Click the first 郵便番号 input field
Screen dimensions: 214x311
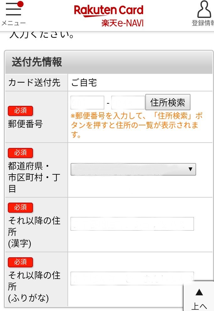pyautogui.click(x=87, y=102)
